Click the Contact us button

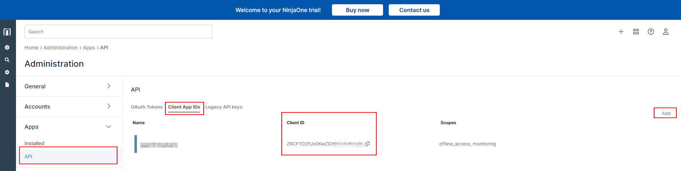coord(414,10)
